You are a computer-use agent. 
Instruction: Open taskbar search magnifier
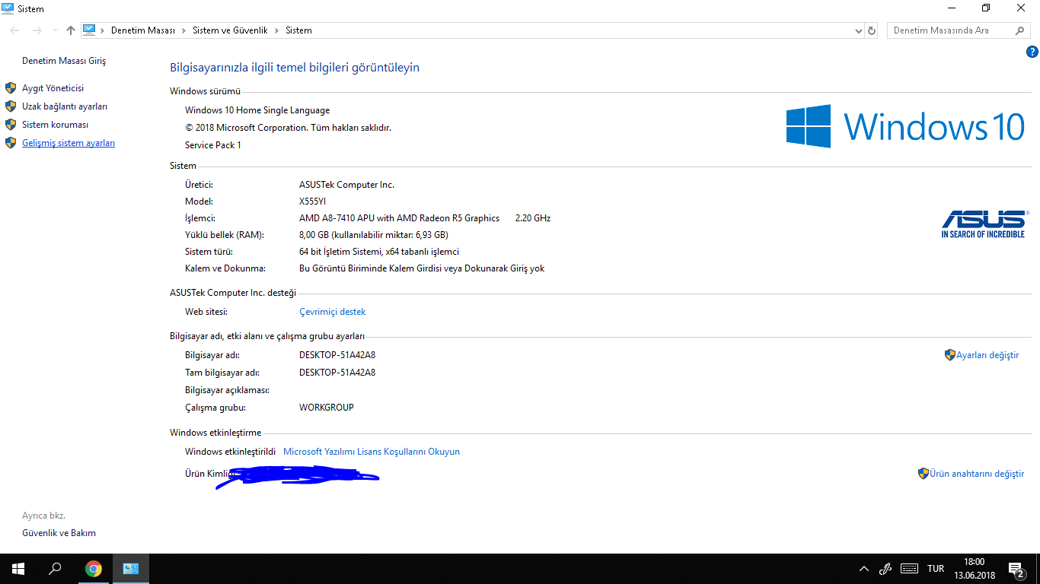tap(55, 569)
